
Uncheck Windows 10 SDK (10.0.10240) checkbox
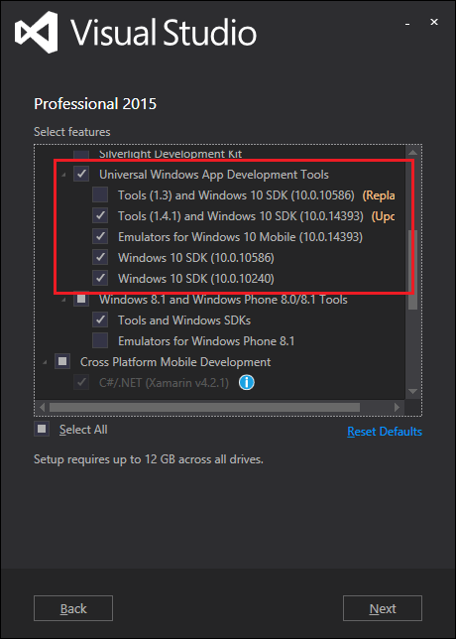(100, 278)
